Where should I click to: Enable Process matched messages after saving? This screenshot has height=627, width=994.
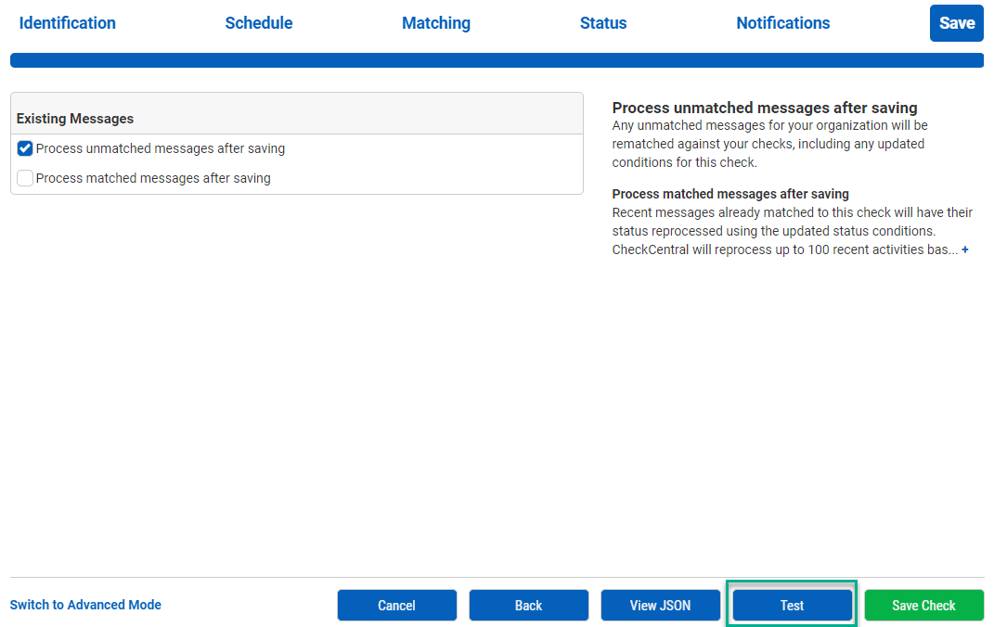pos(24,177)
